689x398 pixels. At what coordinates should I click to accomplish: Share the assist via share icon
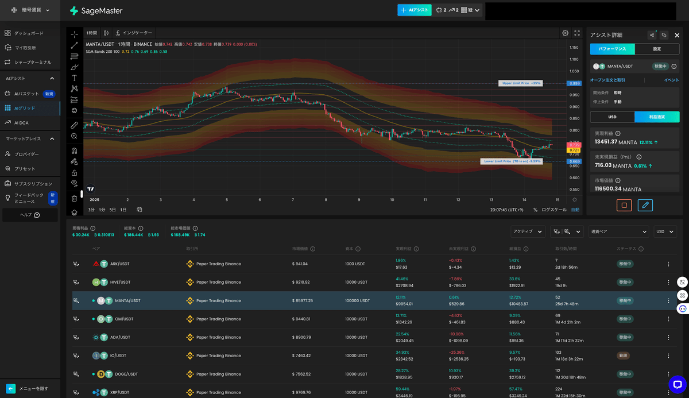tap(652, 35)
